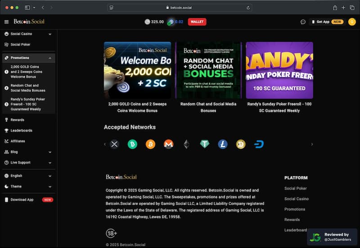360x248 pixels.
Task: Open Random Chat Bonuses promotion banner
Action: (208, 70)
